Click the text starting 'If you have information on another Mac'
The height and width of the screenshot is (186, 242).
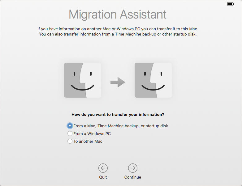tap(118, 29)
